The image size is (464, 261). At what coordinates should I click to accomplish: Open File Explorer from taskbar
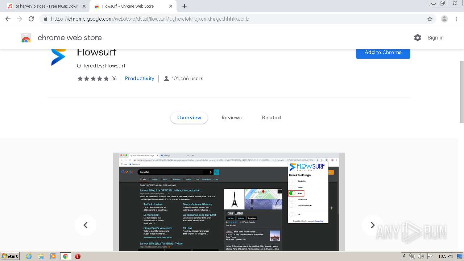coord(41,256)
